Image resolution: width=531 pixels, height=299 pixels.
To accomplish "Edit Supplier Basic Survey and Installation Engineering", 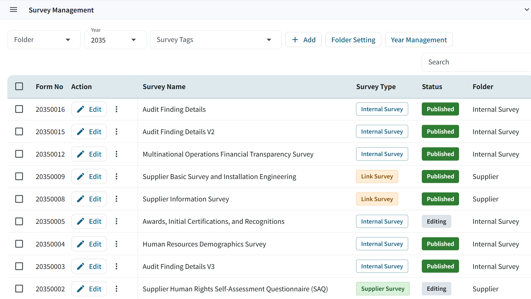I will tap(89, 176).
